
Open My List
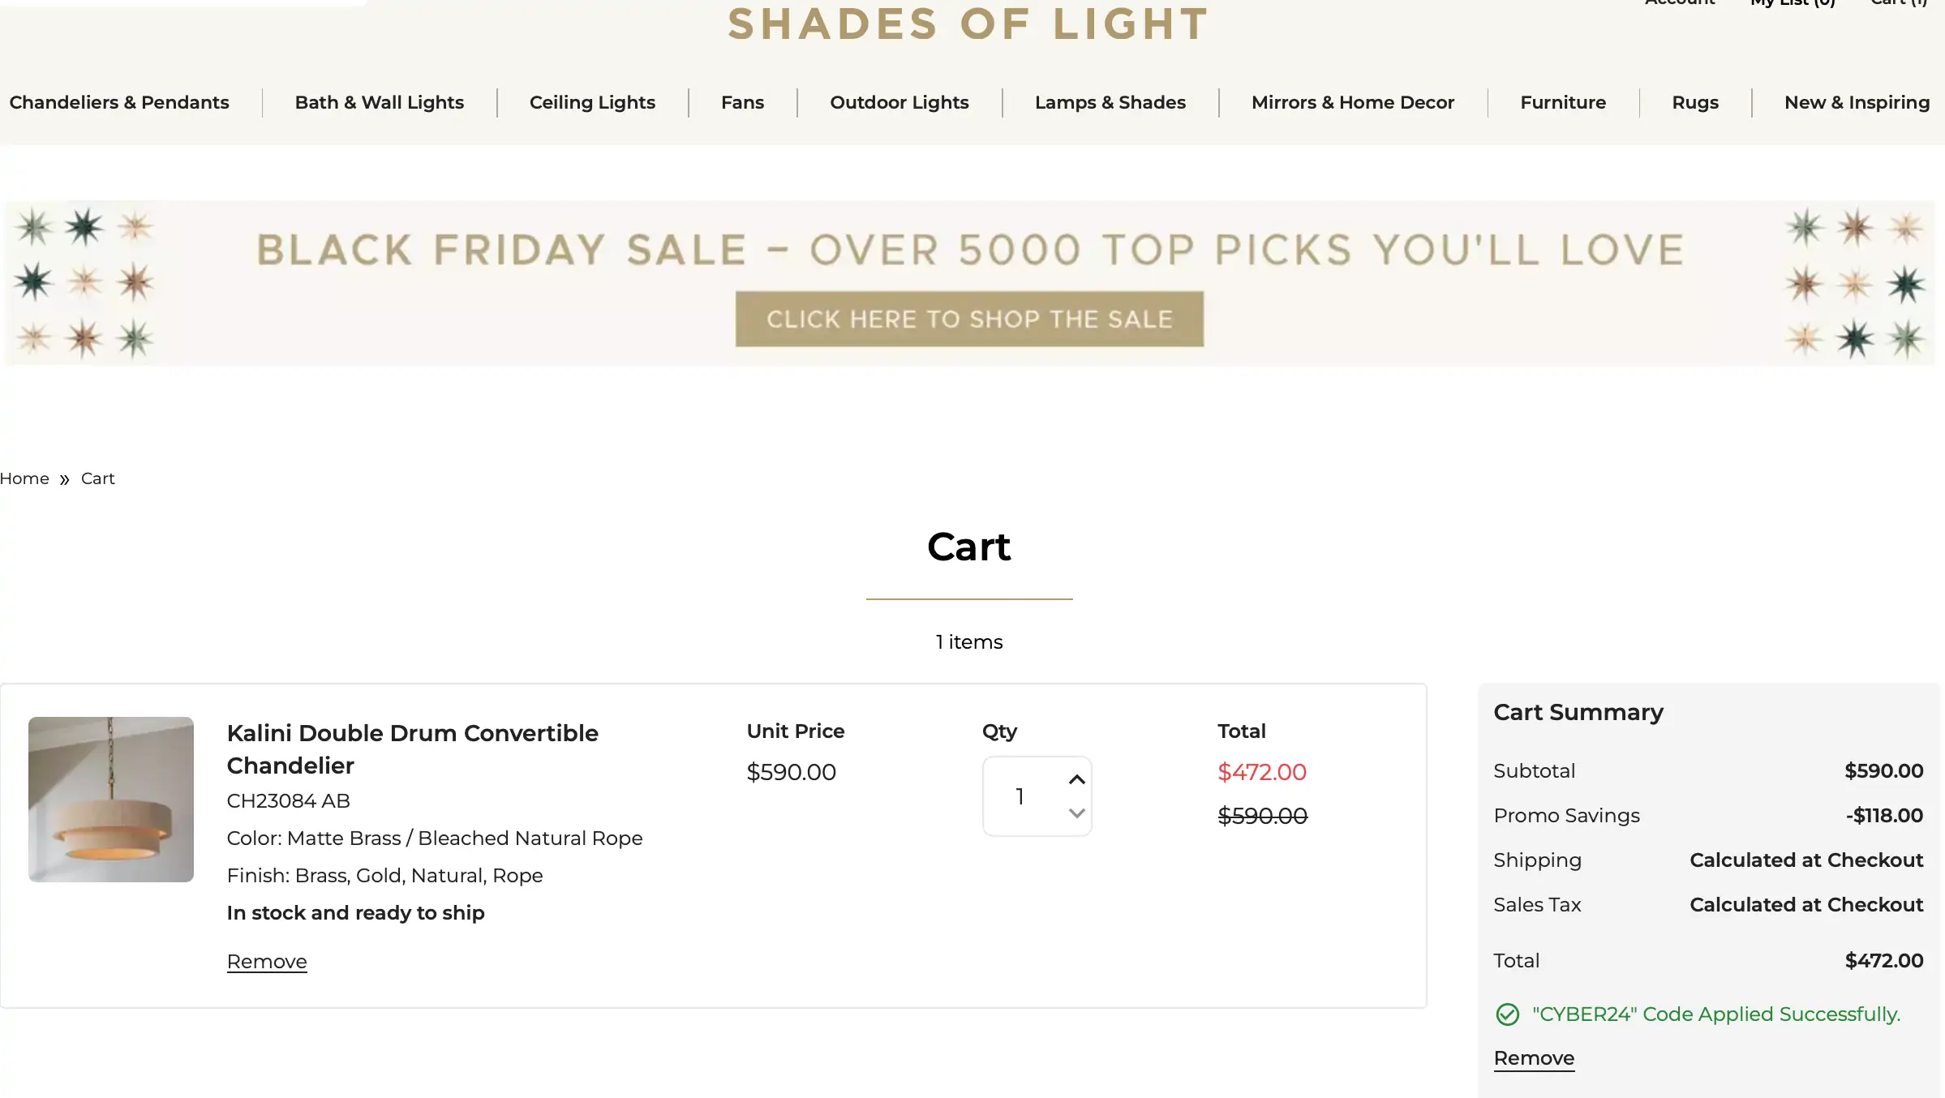(1791, 4)
